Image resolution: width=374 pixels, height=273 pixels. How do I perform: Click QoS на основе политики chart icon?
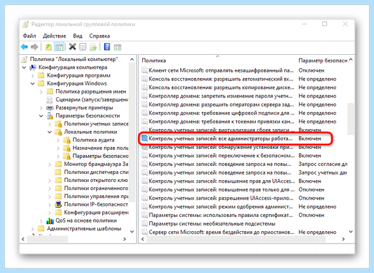(x=50, y=221)
